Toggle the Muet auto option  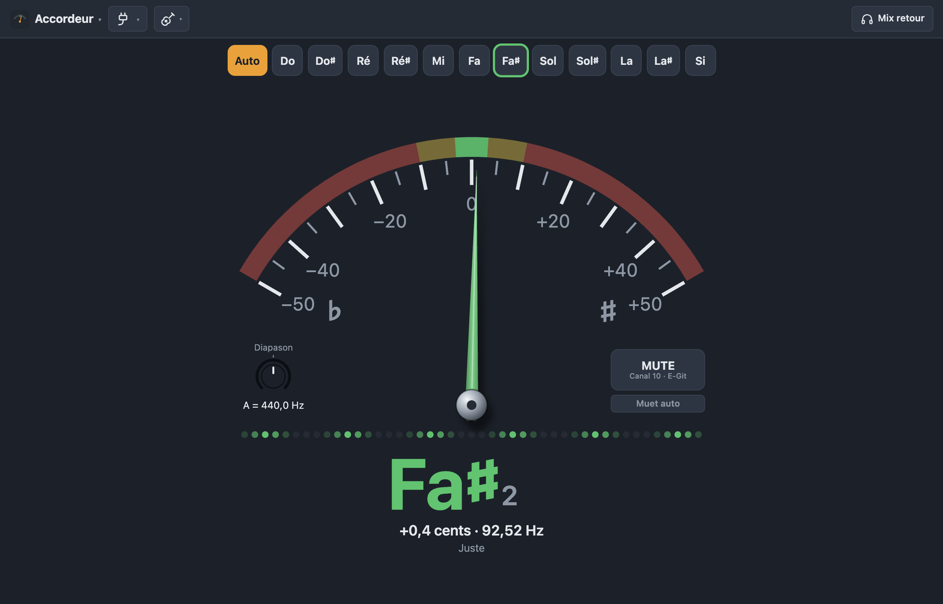(658, 404)
